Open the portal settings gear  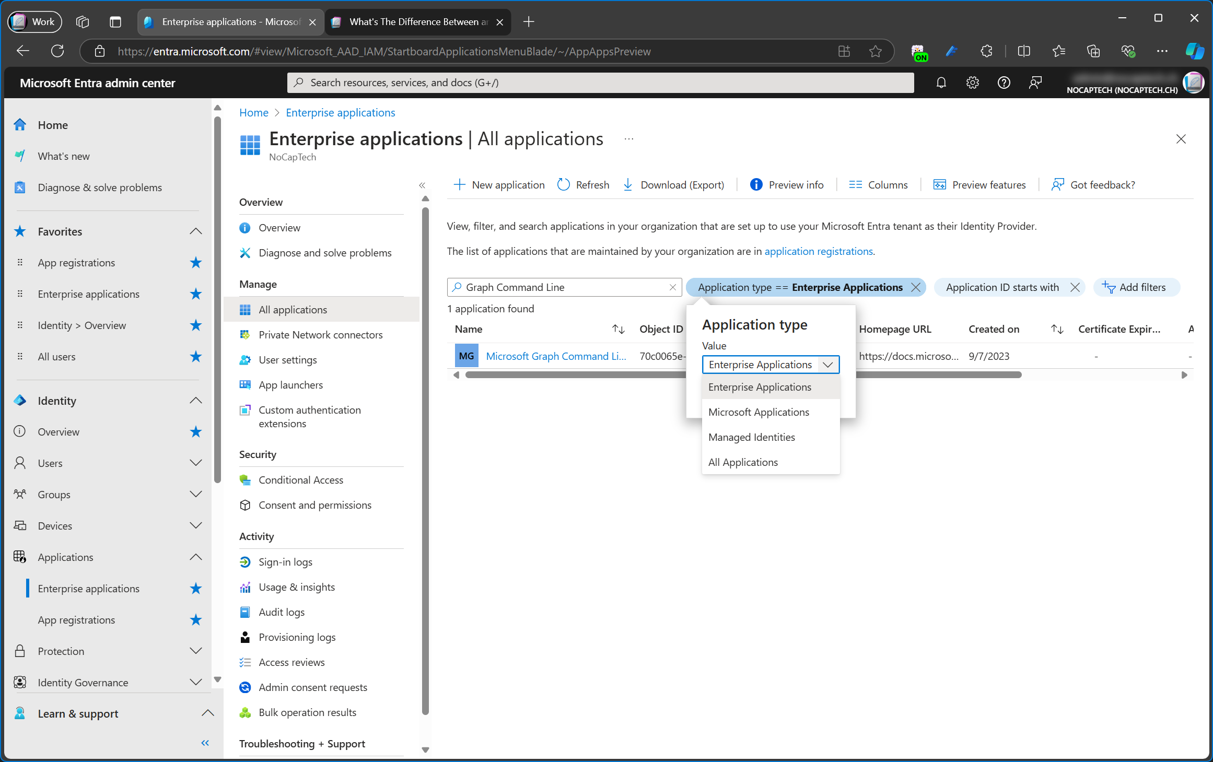point(972,83)
